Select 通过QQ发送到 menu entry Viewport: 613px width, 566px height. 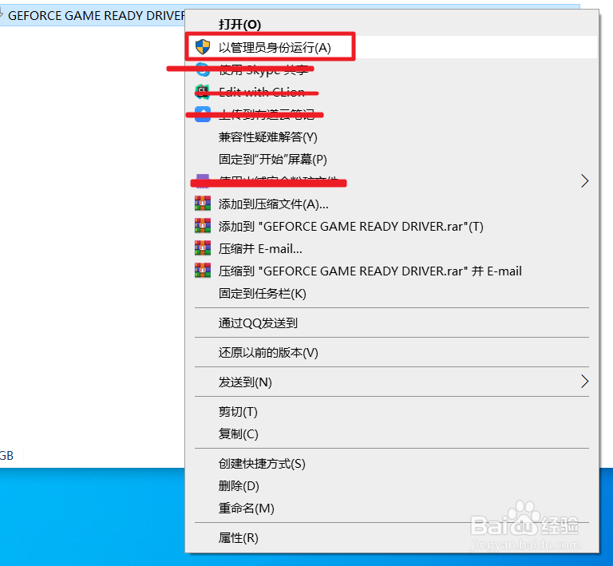(x=258, y=323)
